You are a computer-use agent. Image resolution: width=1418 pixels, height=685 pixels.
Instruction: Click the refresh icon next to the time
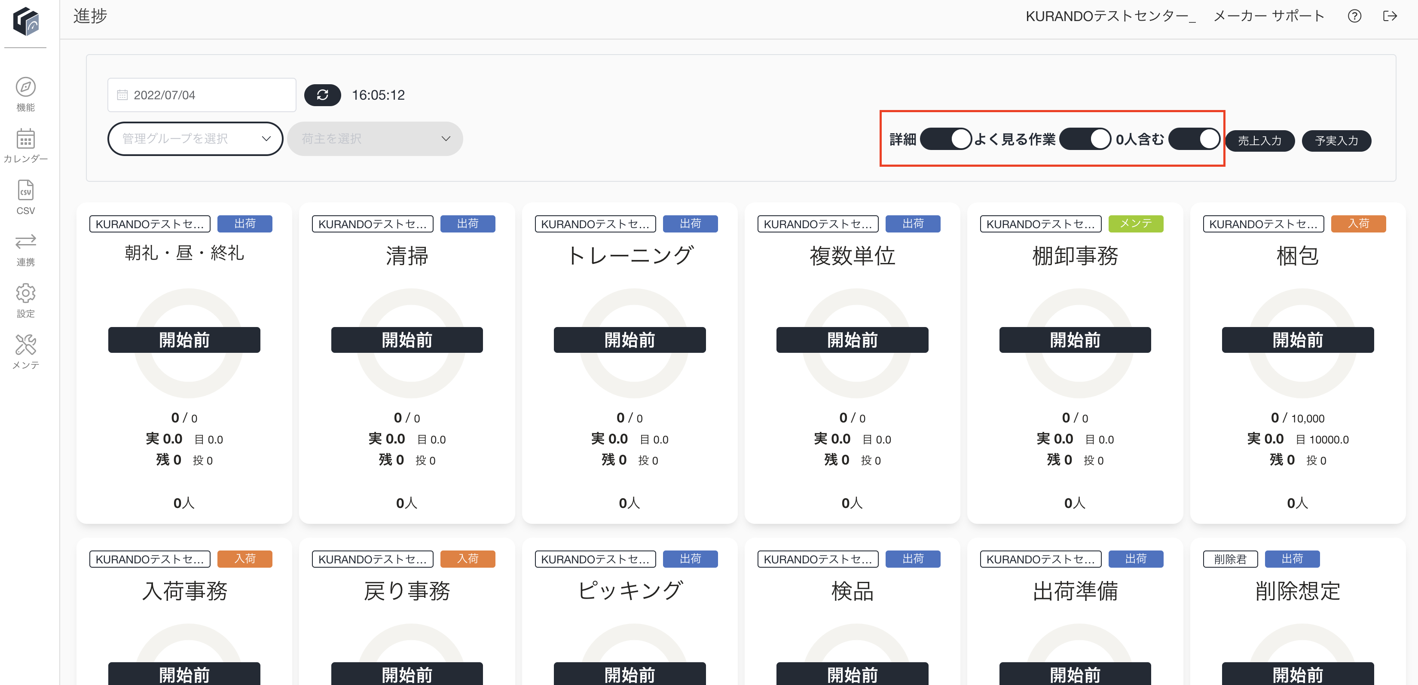pyautogui.click(x=323, y=95)
